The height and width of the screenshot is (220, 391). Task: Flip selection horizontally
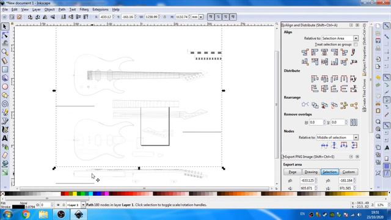click(x=45, y=17)
